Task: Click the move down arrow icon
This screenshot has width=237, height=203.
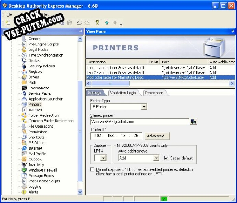Action: pyautogui.click(x=115, y=23)
